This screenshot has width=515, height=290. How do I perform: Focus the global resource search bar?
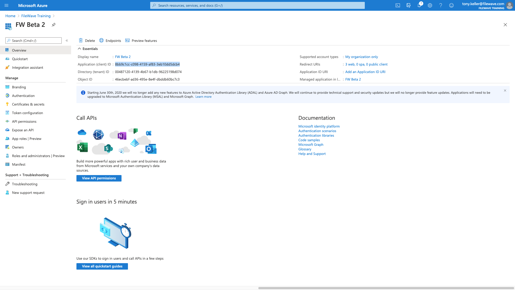pyautogui.click(x=257, y=5)
